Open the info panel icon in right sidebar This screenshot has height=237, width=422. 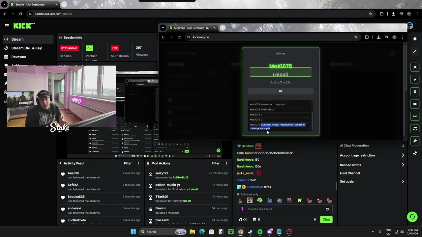[x=415, y=39]
